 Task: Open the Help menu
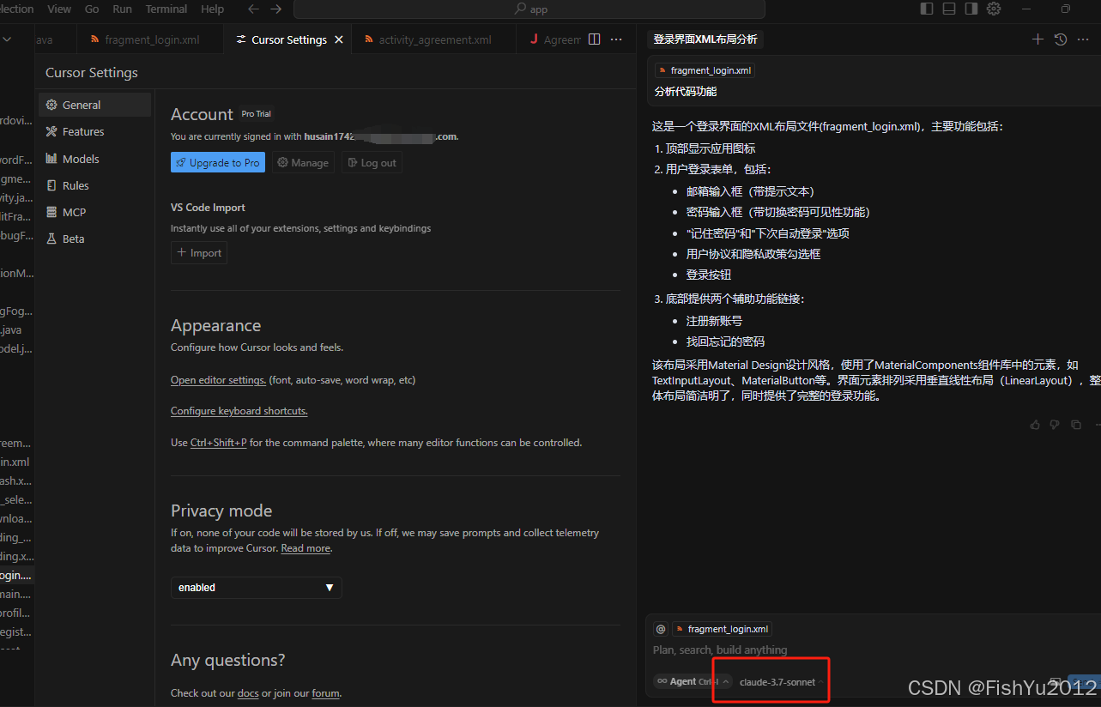pyautogui.click(x=212, y=9)
